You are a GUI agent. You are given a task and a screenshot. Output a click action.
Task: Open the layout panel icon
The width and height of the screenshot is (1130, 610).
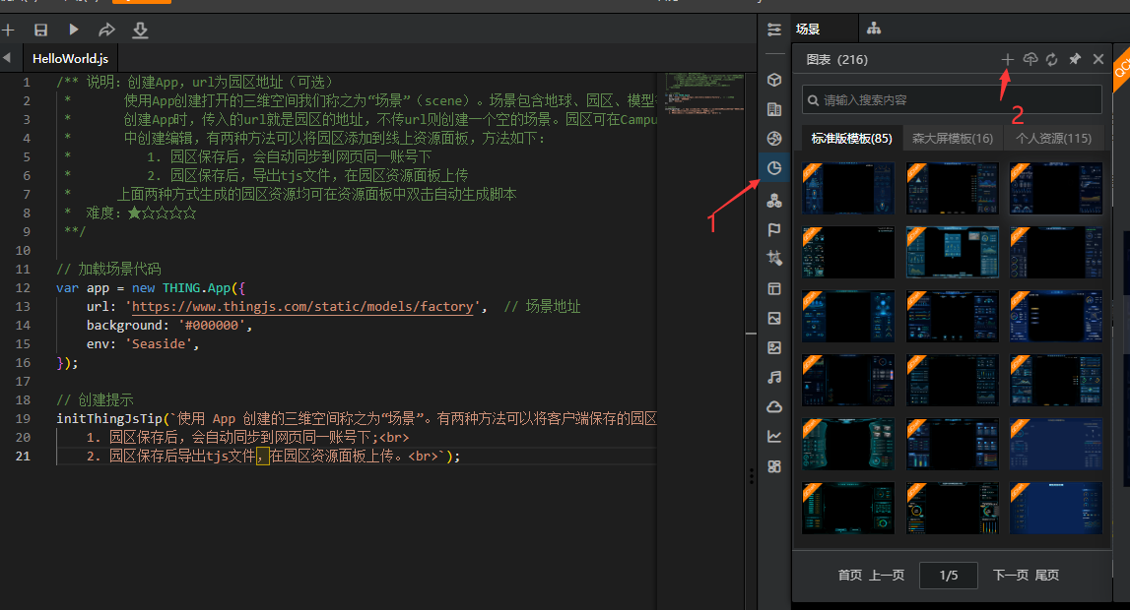click(x=774, y=288)
